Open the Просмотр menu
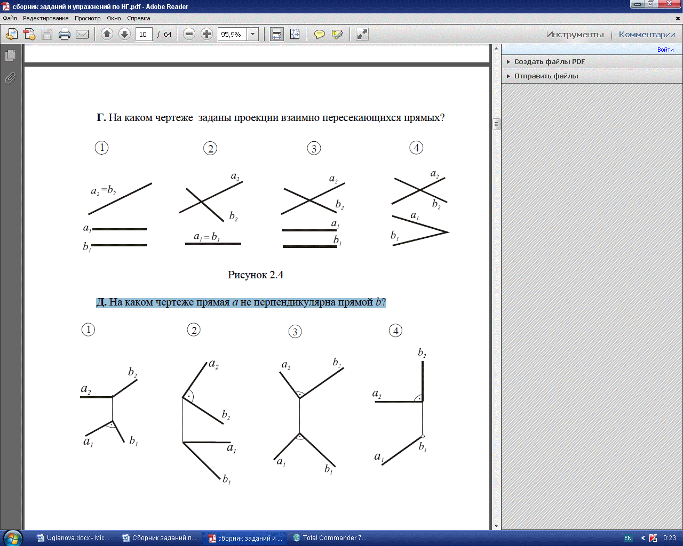683x546 pixels. [x=88, y=18]
